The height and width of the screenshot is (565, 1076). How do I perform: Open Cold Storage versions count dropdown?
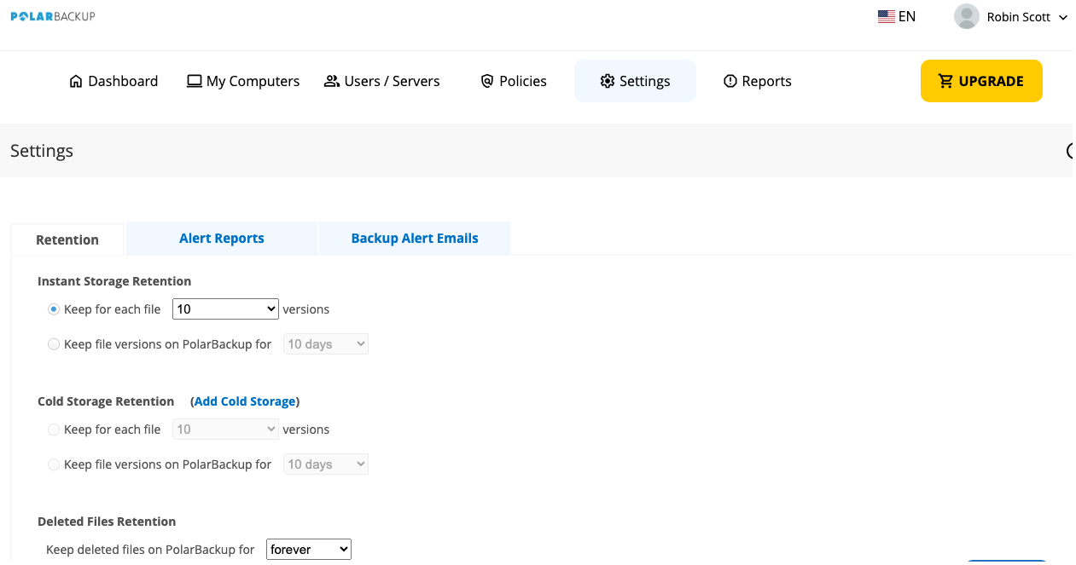click(225, 430)
